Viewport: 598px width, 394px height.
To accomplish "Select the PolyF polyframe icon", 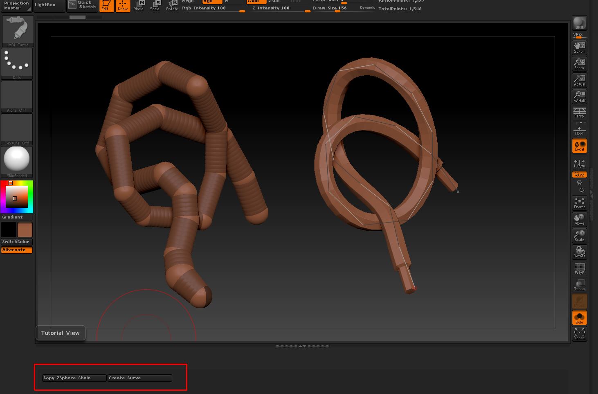I will point(579,268).
